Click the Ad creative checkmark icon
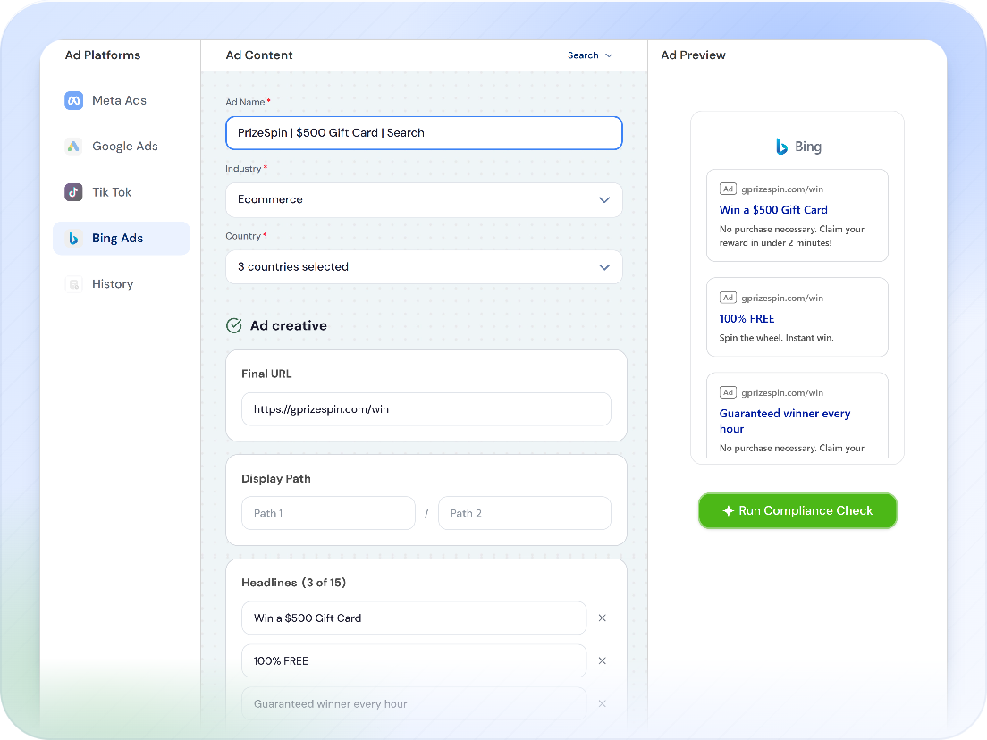 pos(234,325)
